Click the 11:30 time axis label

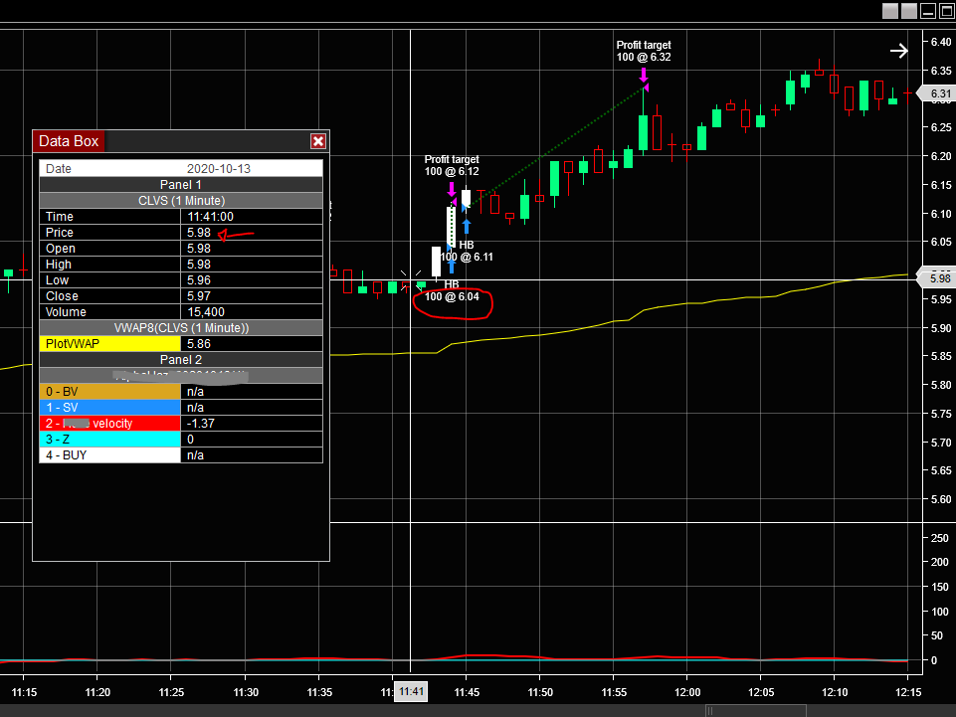pos(246,692)
